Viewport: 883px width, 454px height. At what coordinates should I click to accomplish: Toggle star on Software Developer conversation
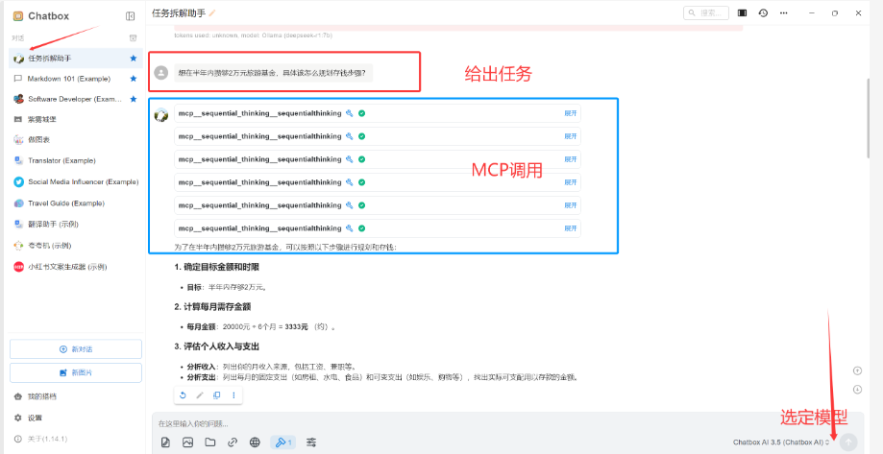(134, 99)
